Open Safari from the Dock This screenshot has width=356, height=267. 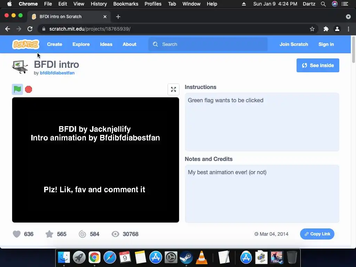110,258
